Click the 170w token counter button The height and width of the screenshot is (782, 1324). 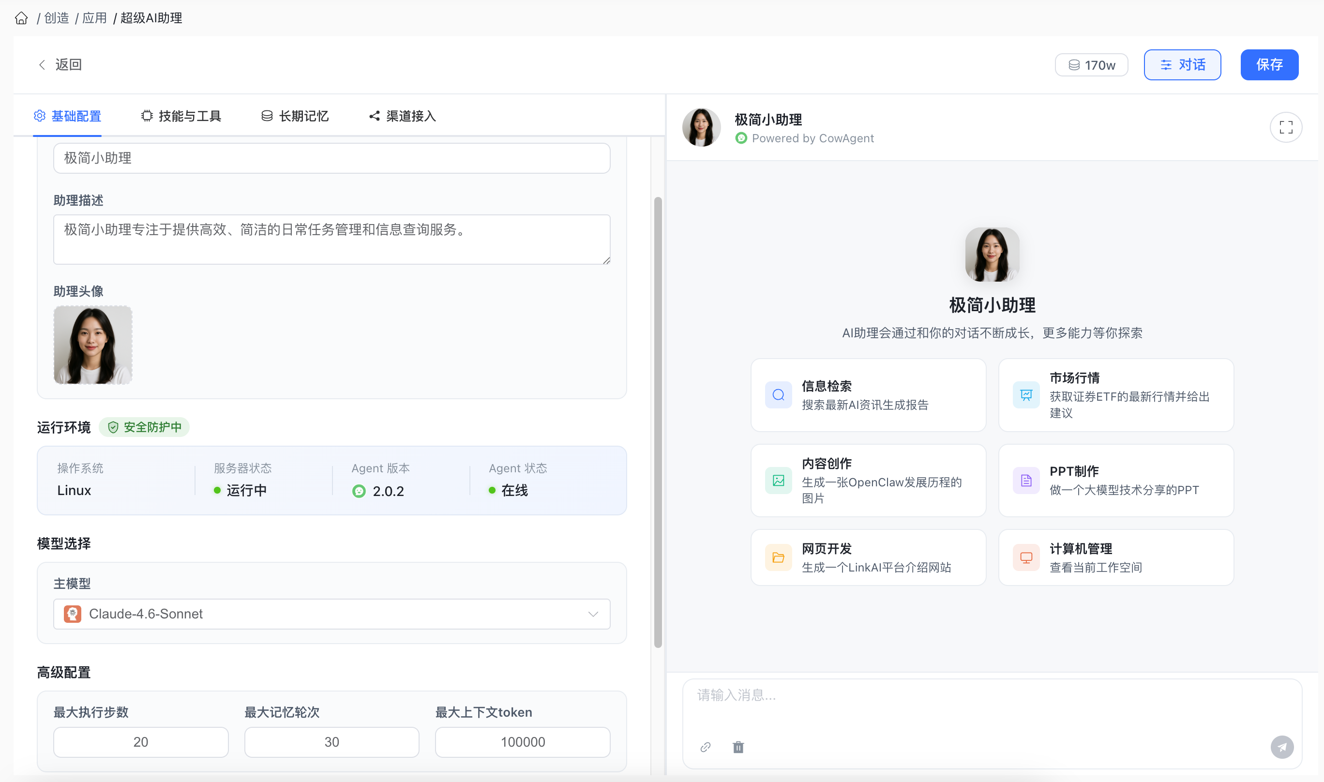[x=1091, y=64]
